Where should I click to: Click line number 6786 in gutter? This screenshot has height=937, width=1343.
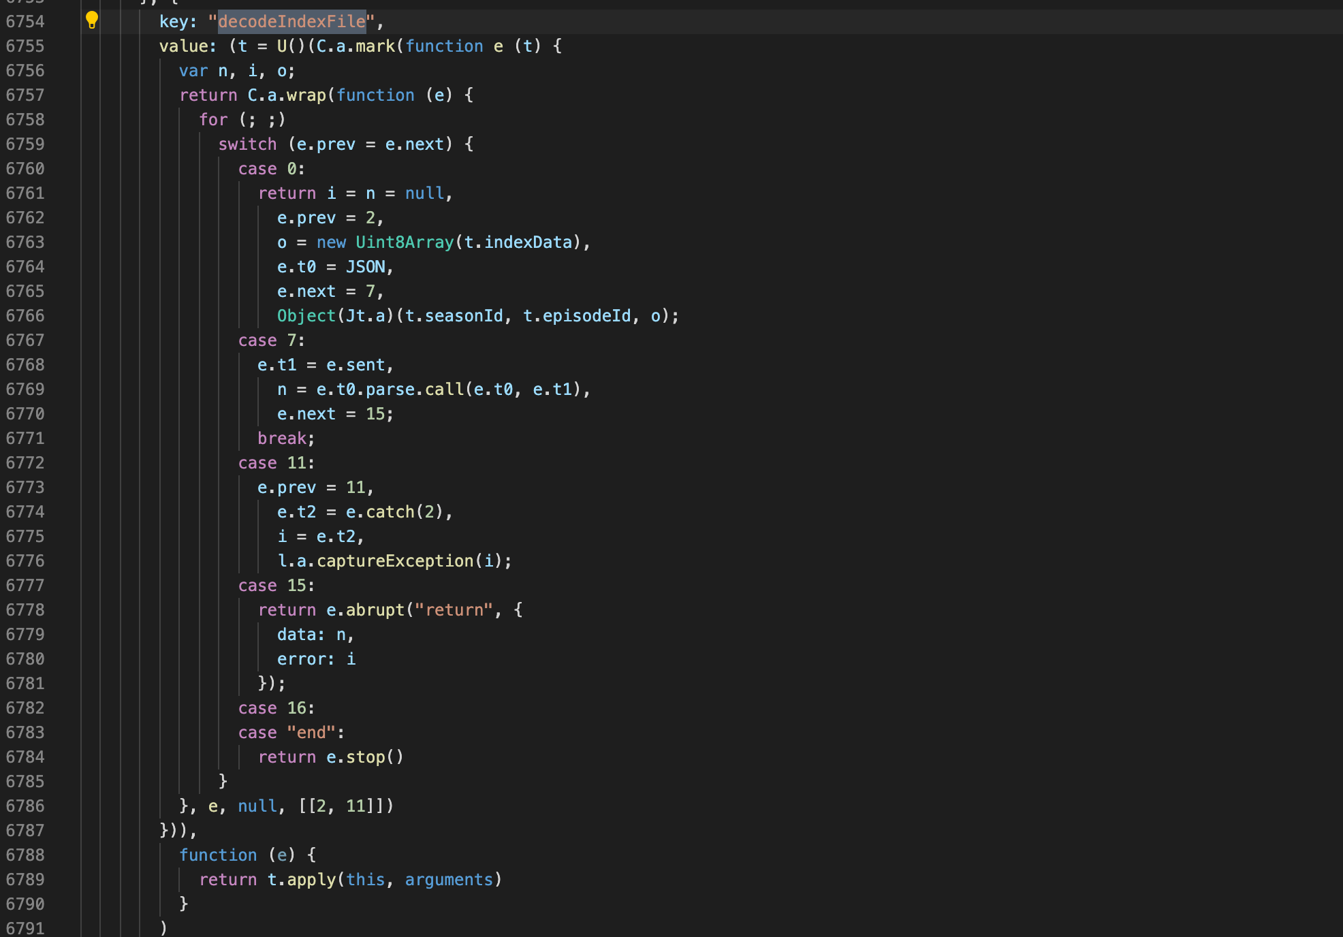(x=25, y=806)
